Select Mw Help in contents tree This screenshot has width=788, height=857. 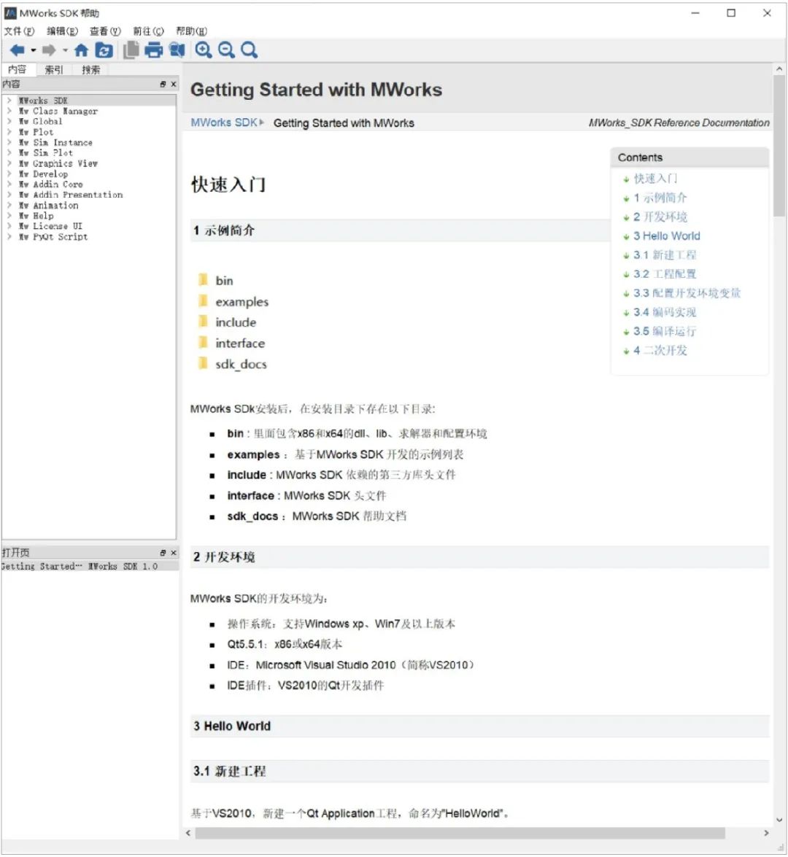(36, 216)
